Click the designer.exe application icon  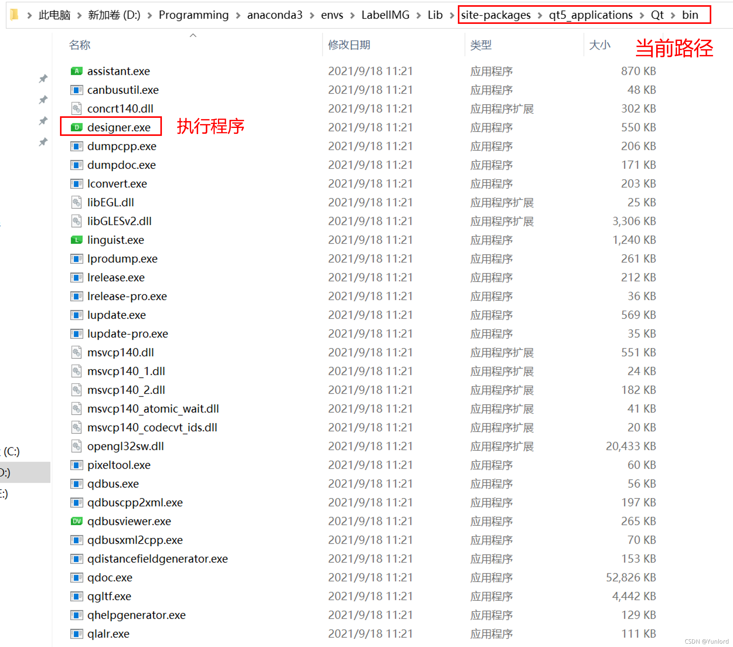pyautogui.click(x=77, y=127)
